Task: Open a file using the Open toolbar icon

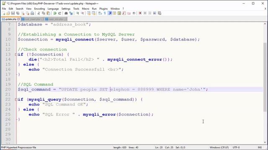Action: click(x=8, y=13)
